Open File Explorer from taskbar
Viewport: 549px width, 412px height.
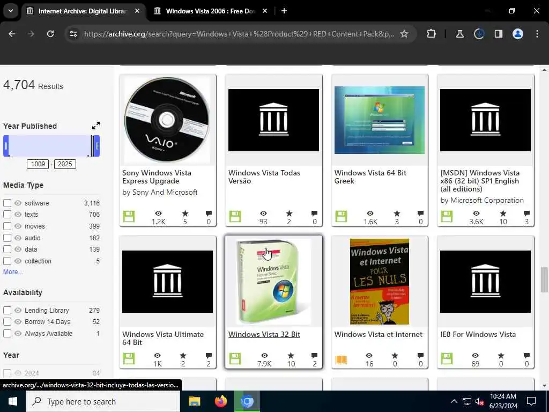194,401
